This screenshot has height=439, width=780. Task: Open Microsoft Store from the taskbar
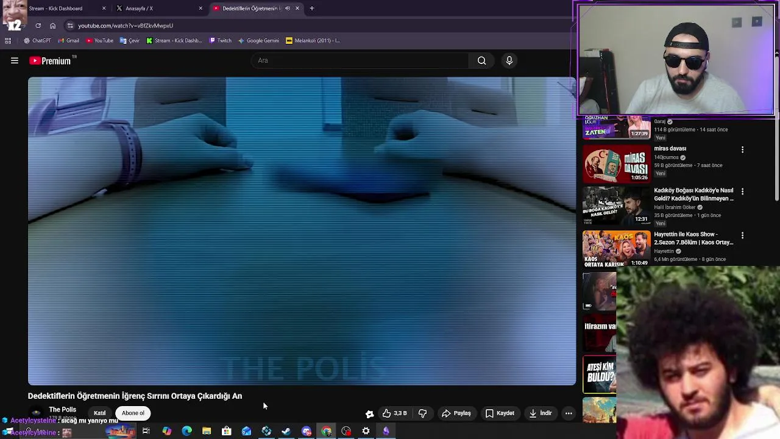click(226, 431)
